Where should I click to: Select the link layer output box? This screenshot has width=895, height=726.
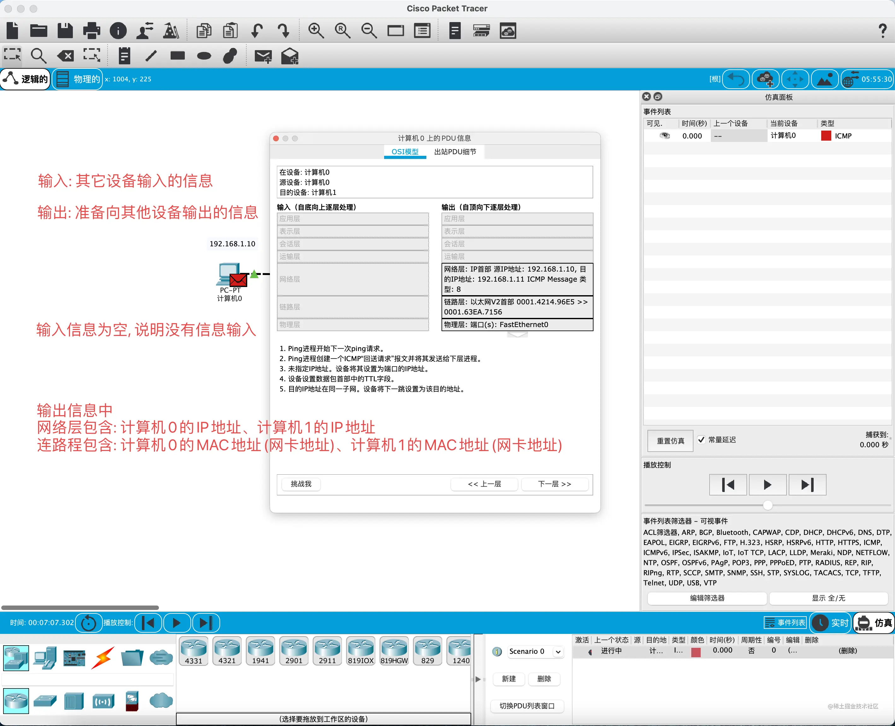[x=517, y=307]
